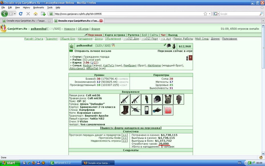This screenshot has height=166, width=265.
Task: Open the Defender helmet item icon
Action: tap(157, 99)
